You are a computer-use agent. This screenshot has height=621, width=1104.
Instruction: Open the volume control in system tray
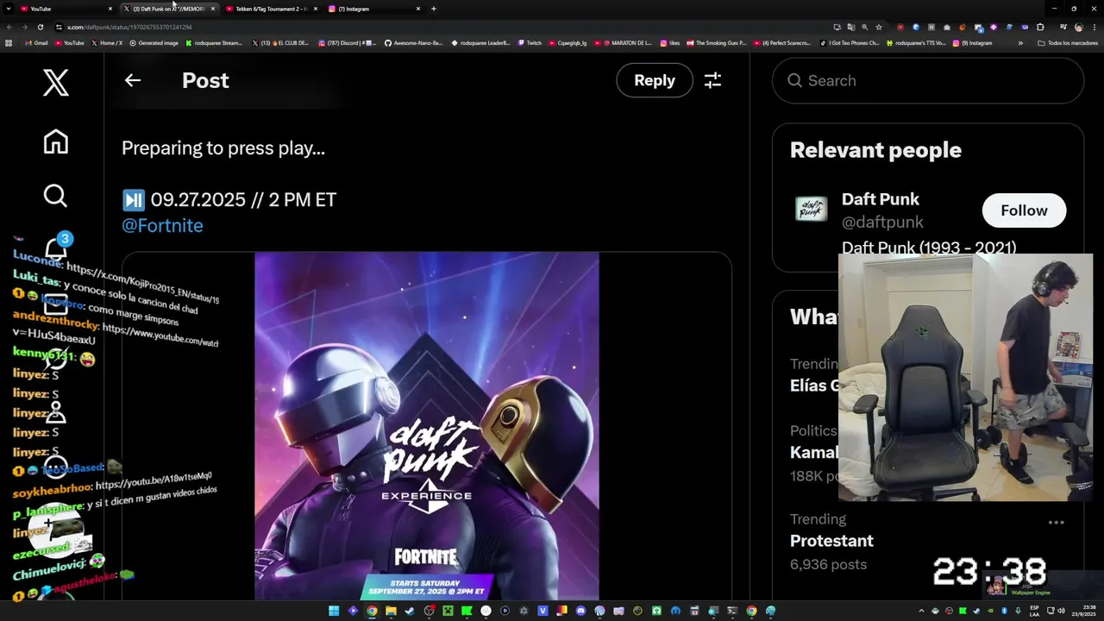click(1060, 611)
